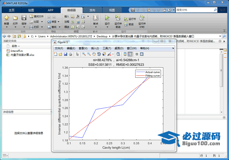The image size is (229, 160).
Task: Expand the current folder address bar dropdown
Action: point(220,36)
